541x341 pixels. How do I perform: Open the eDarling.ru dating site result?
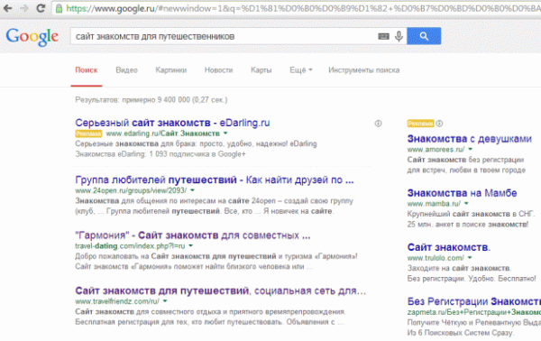click(172, 123)
